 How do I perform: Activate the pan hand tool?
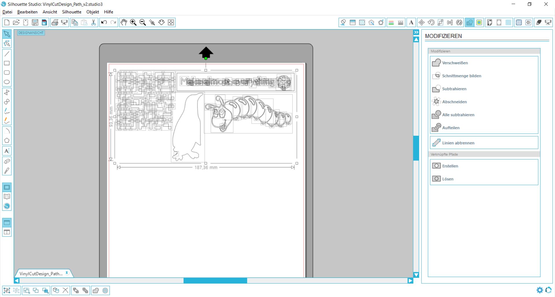point(124,23)
